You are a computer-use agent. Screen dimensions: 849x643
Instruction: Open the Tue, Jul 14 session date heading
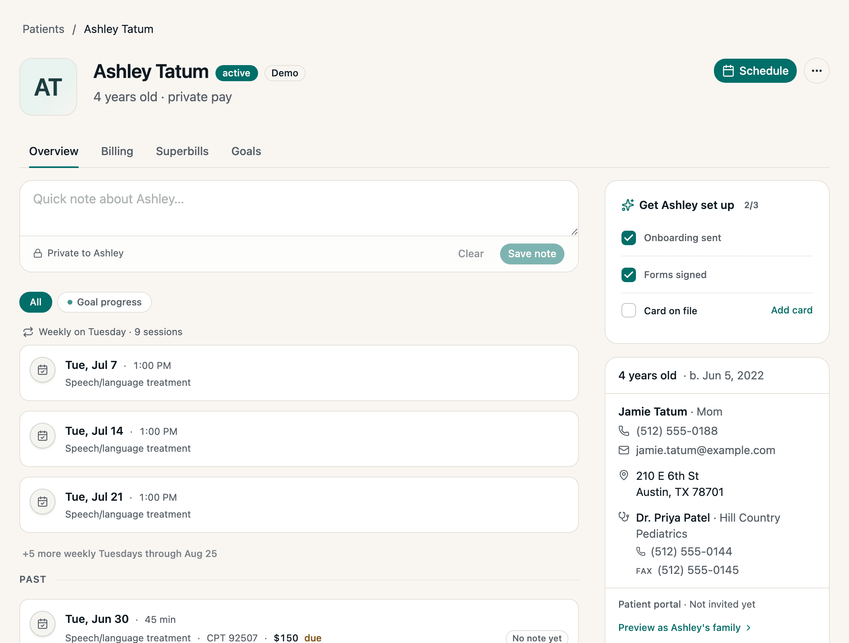(x=94, y=431)
